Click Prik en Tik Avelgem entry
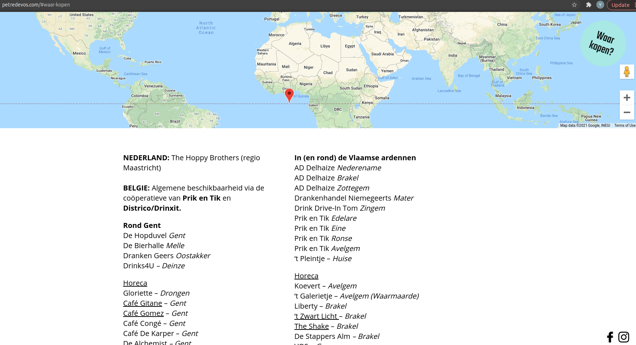Image resolution: width=636 pixels, height=345 pixels. click(327, 248)
